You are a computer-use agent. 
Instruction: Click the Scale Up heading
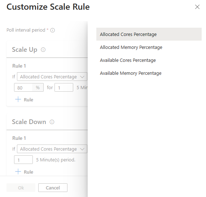click(25, 50)
